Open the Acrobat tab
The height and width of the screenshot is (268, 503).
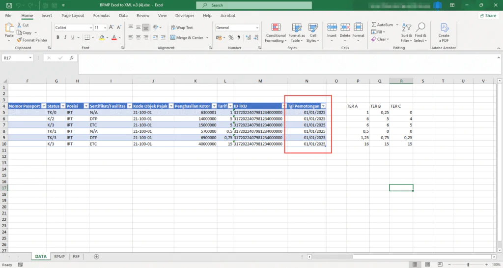coord(228,15)
